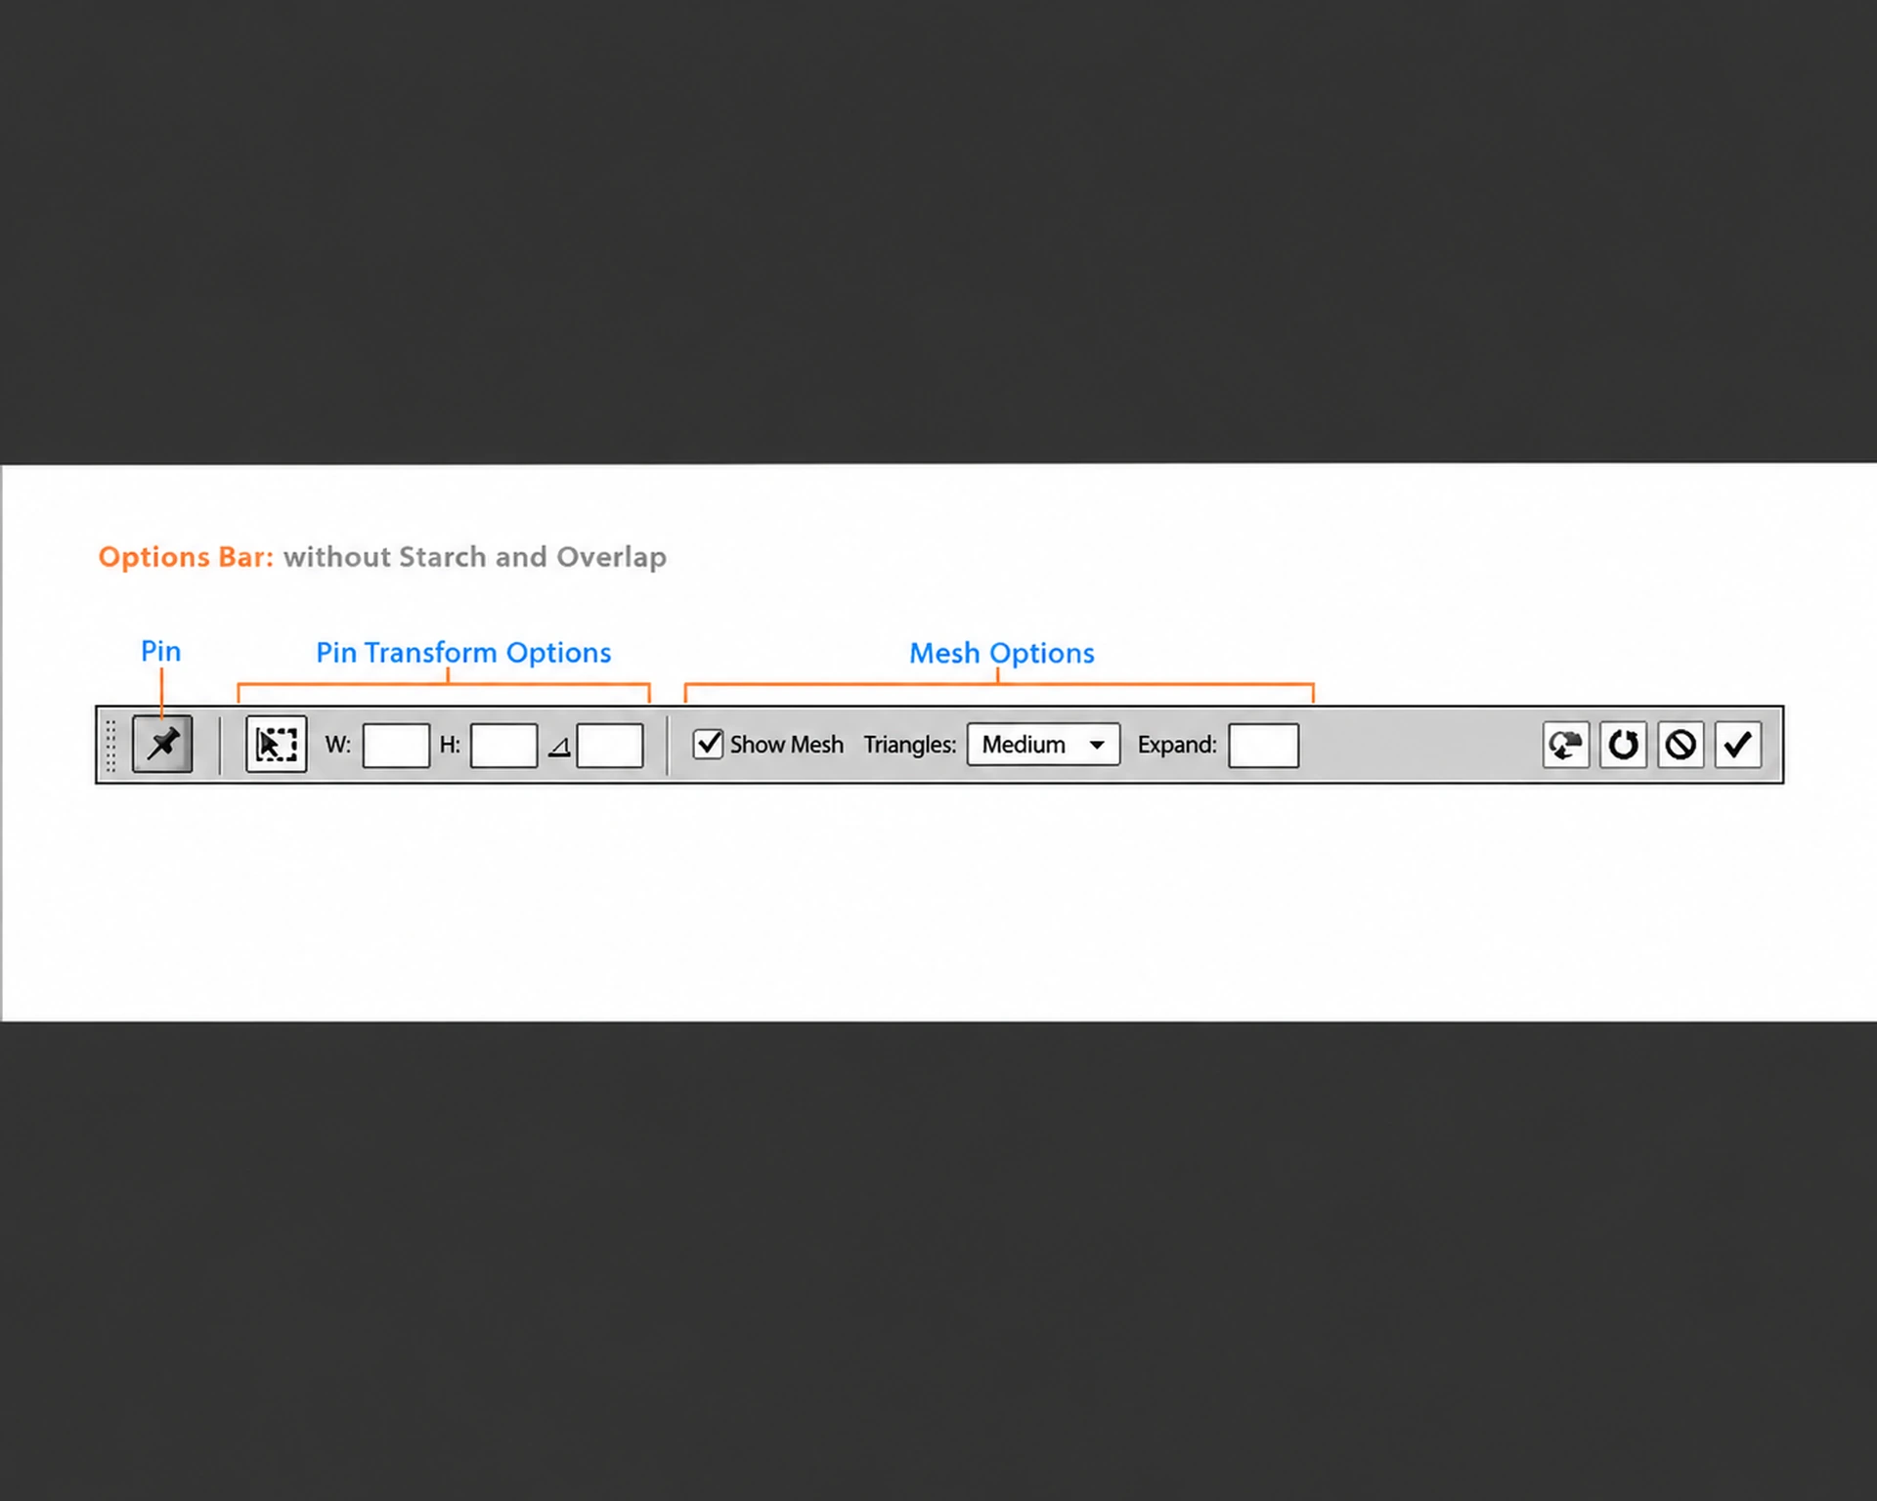Click the pin transform selection icon
The height and width of the screenshot is (1501, 1877).
click(x=276, y=745)
